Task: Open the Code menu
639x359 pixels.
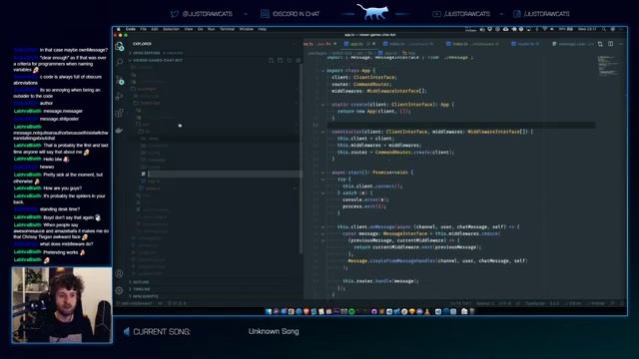Action: tap(131, 29)
